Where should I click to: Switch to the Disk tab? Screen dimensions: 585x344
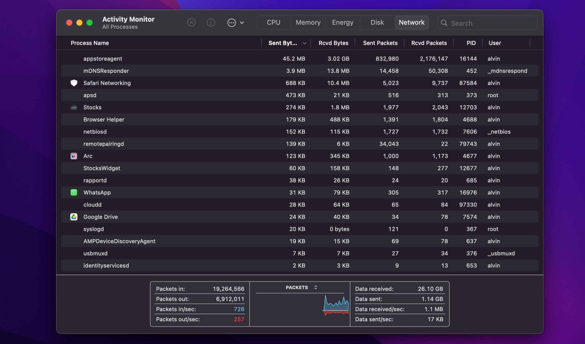[377, 22]
